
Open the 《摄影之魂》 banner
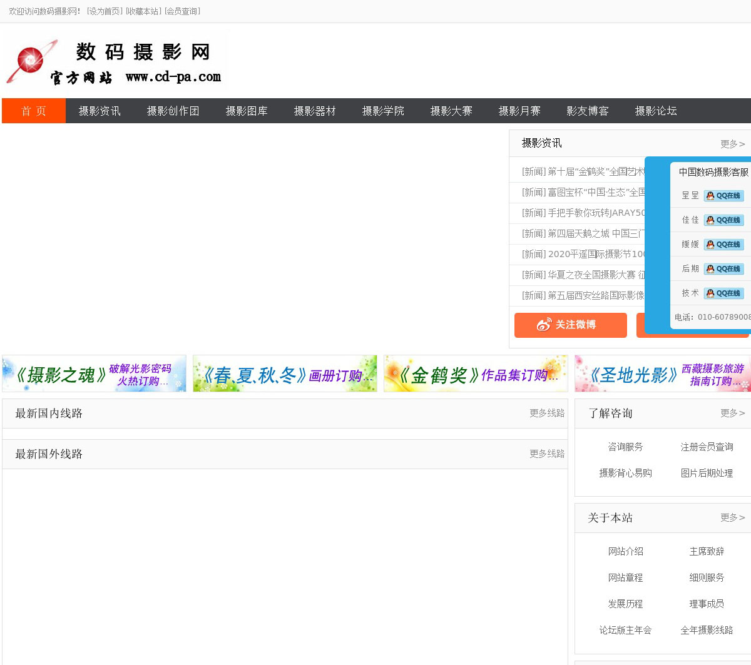pyautogui.click(x=94, y=373)
